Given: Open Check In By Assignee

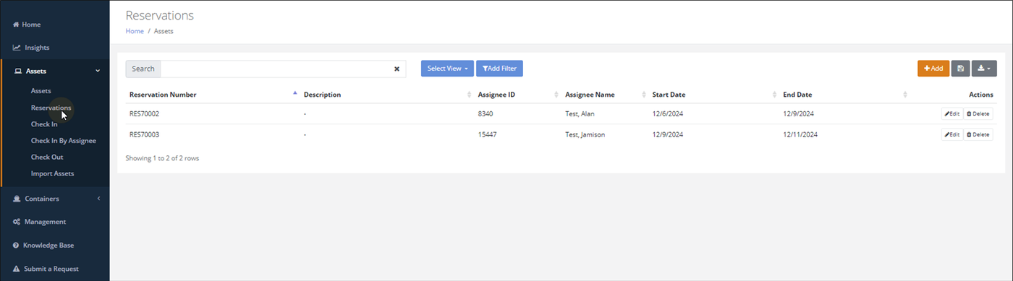Looking at the screenshot, I should [x=63, y=141].
